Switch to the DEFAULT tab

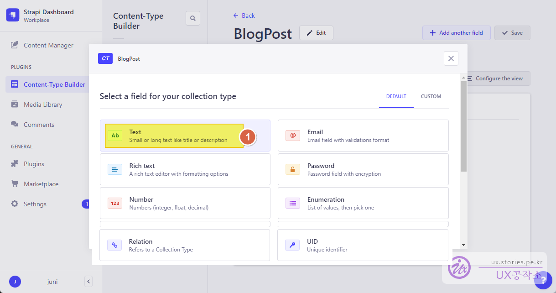(396, 96)
